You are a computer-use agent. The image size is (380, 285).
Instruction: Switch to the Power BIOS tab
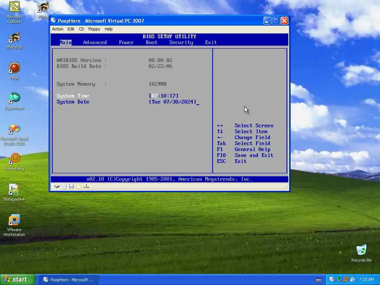click(x=126, y=42)
